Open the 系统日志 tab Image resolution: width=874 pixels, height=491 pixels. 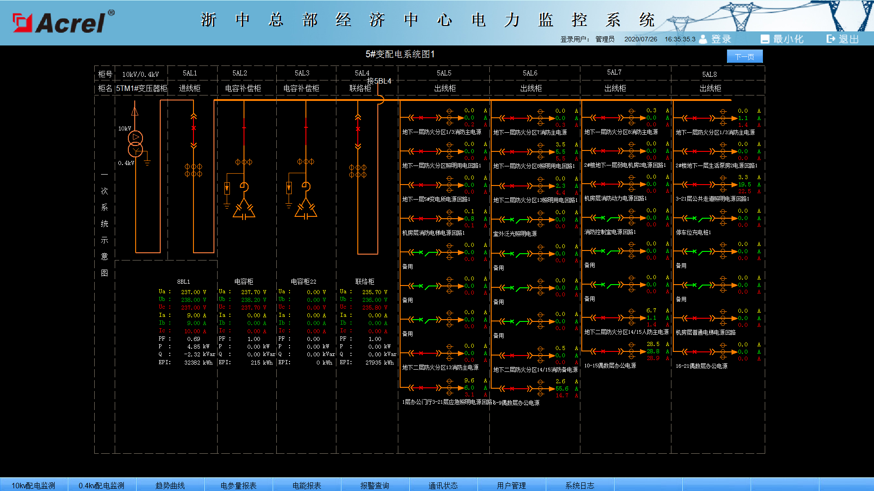pos(580,485)
